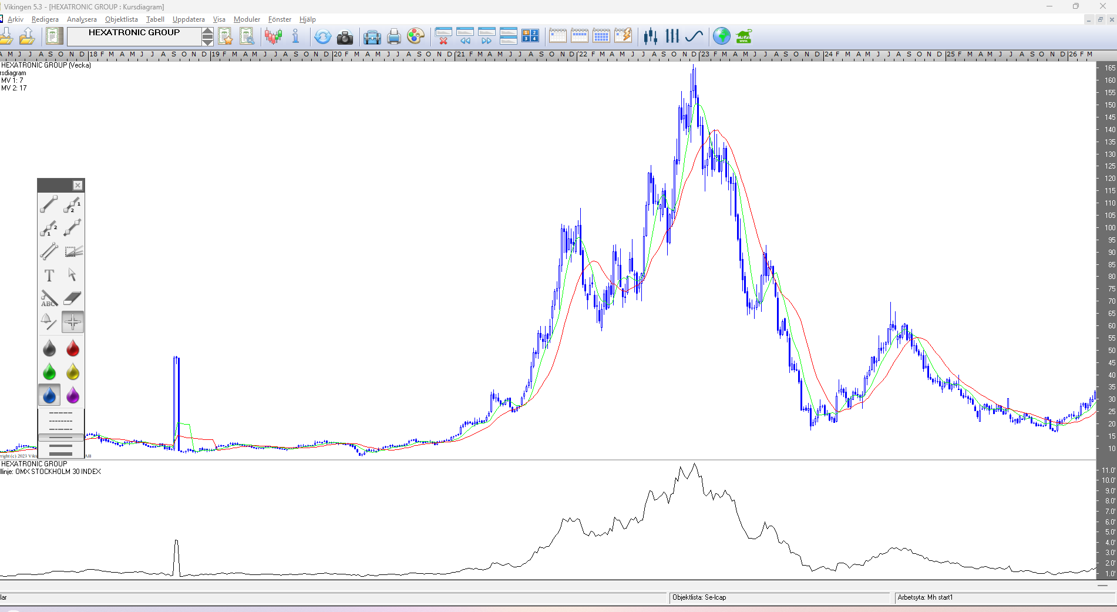Open the Moduler menu

click(247, 19)
